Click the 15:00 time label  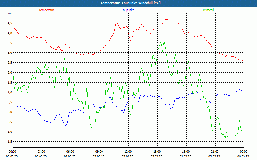[157, 151]
